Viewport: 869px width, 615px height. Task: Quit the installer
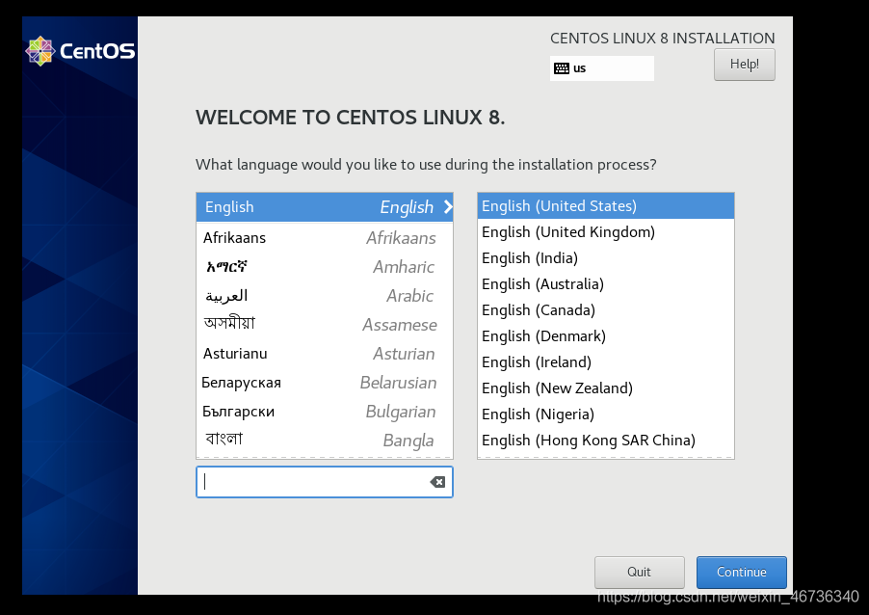pos(639,573)
